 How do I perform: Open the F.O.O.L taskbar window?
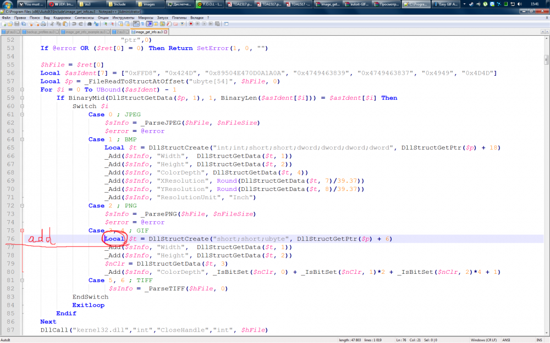[209, 4]
